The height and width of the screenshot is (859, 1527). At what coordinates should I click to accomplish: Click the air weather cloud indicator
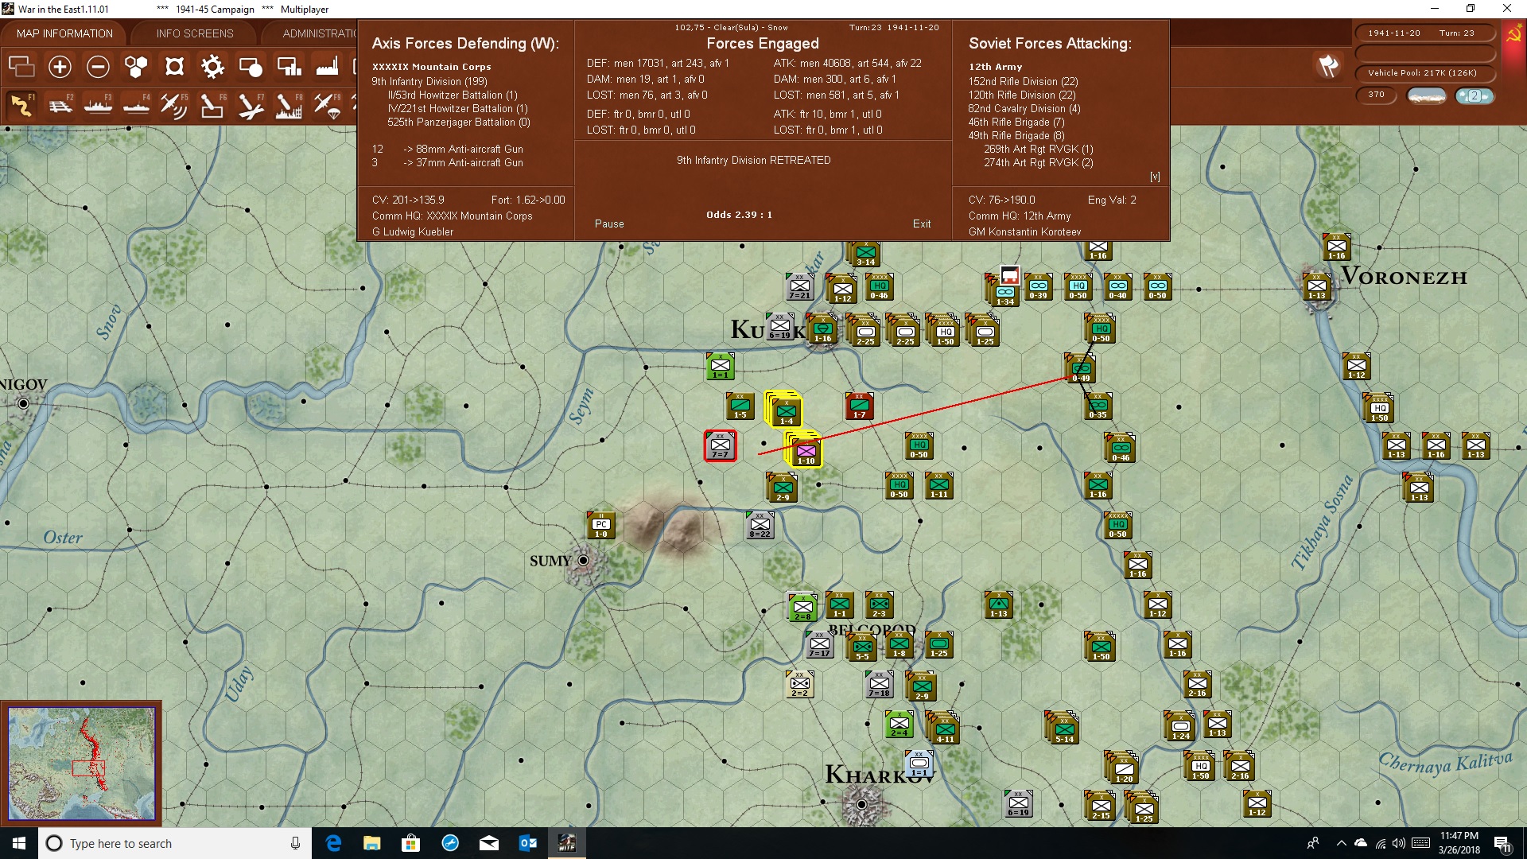tap(1475, 95)
